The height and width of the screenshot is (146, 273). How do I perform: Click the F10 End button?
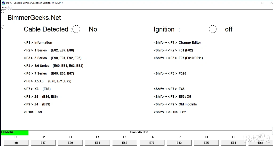(261, 143)
